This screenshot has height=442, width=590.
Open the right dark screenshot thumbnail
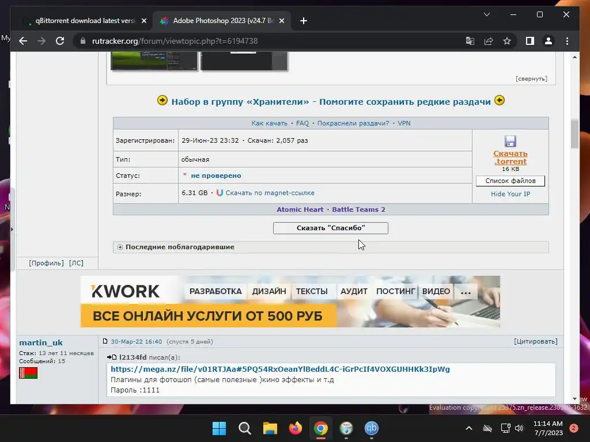click(244, 61)
